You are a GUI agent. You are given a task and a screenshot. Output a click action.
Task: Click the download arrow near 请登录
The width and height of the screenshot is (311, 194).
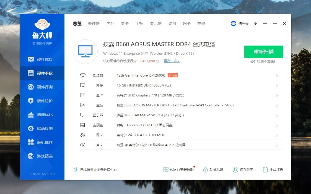pyautogui.click(x=255, y=24)
